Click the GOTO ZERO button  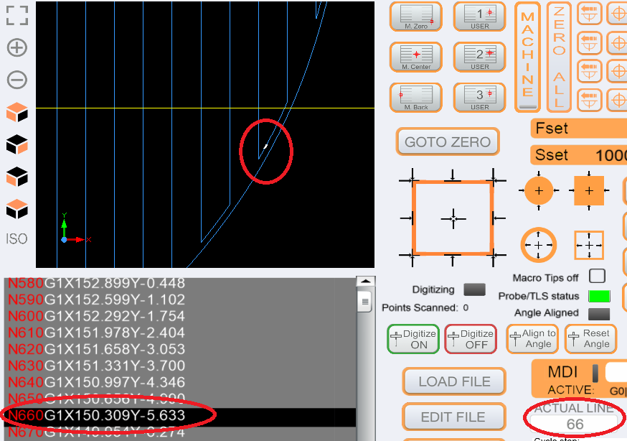(x=448, y=141)
